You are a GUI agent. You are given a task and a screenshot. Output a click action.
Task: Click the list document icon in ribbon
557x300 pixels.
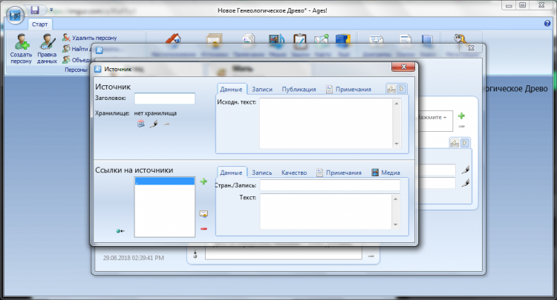tap(405, 39)
